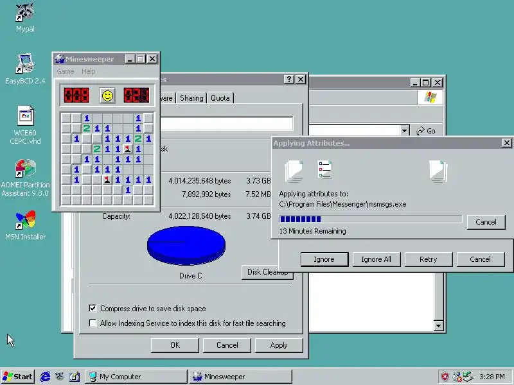Switch to the partially hidden Hardware tab
The height and width of the screenshot is (385, 514).
click(x=168, y=98)
